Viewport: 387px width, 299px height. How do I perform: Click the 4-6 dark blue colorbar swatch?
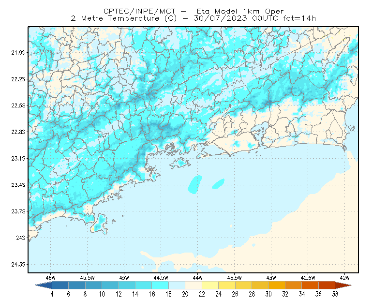tap(60, 285)
